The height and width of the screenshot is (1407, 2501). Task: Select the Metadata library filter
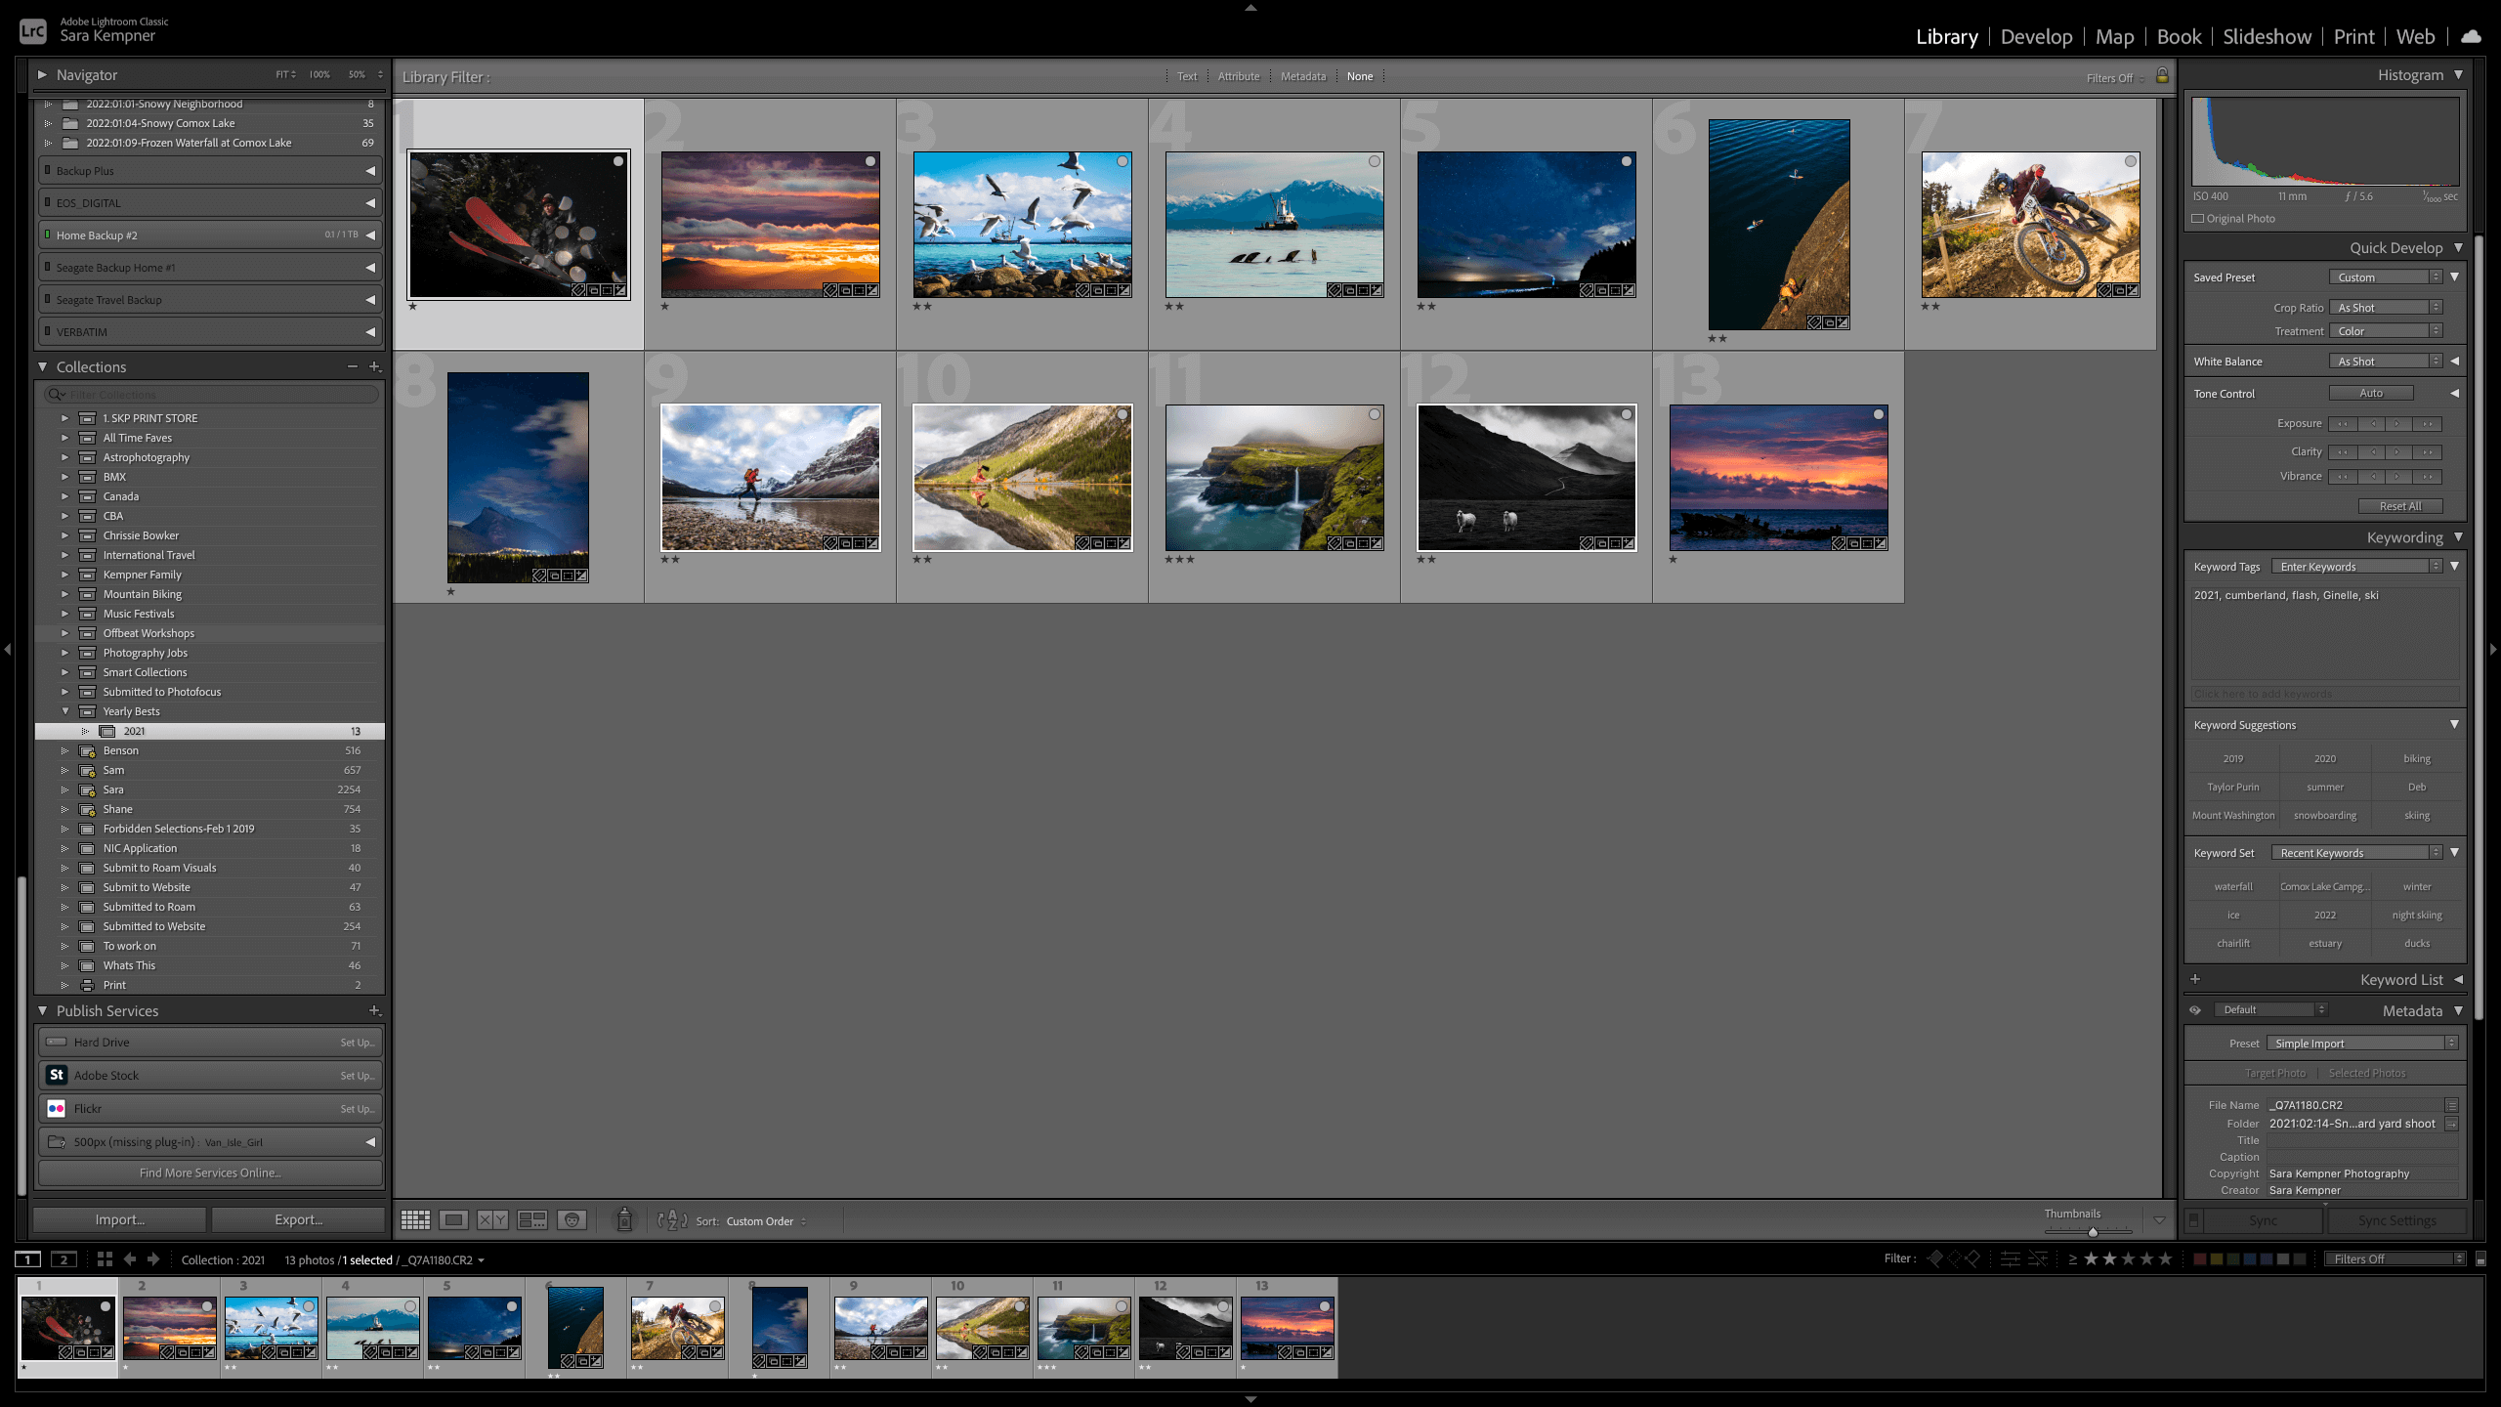pyautogui.click(x=1303, y=76)
